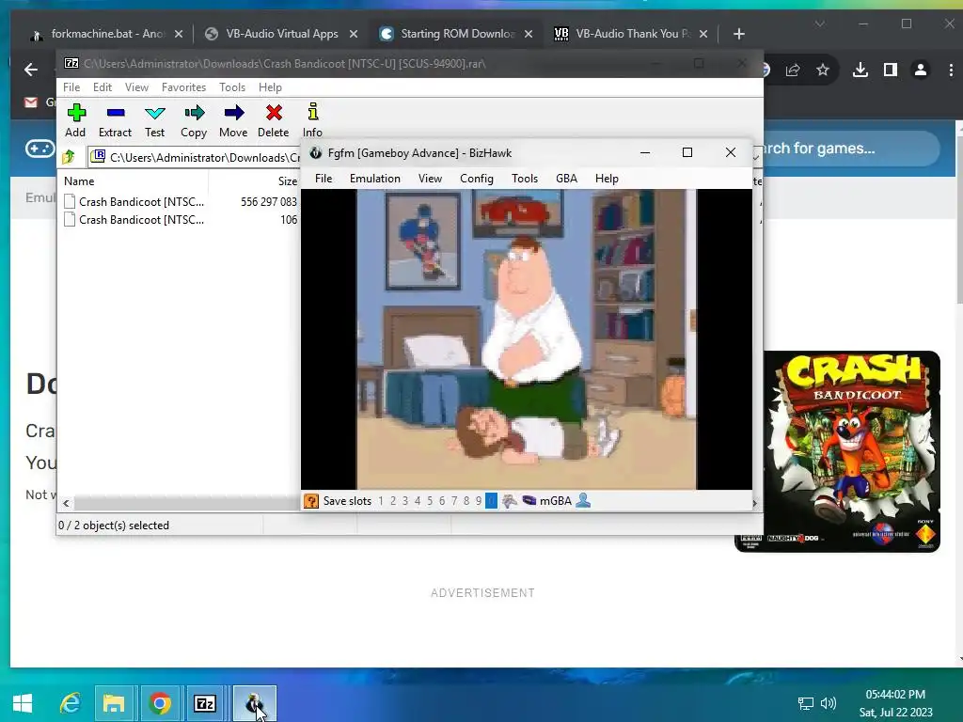Click the Size column header in 7-Zip

[x=254, y=181]
